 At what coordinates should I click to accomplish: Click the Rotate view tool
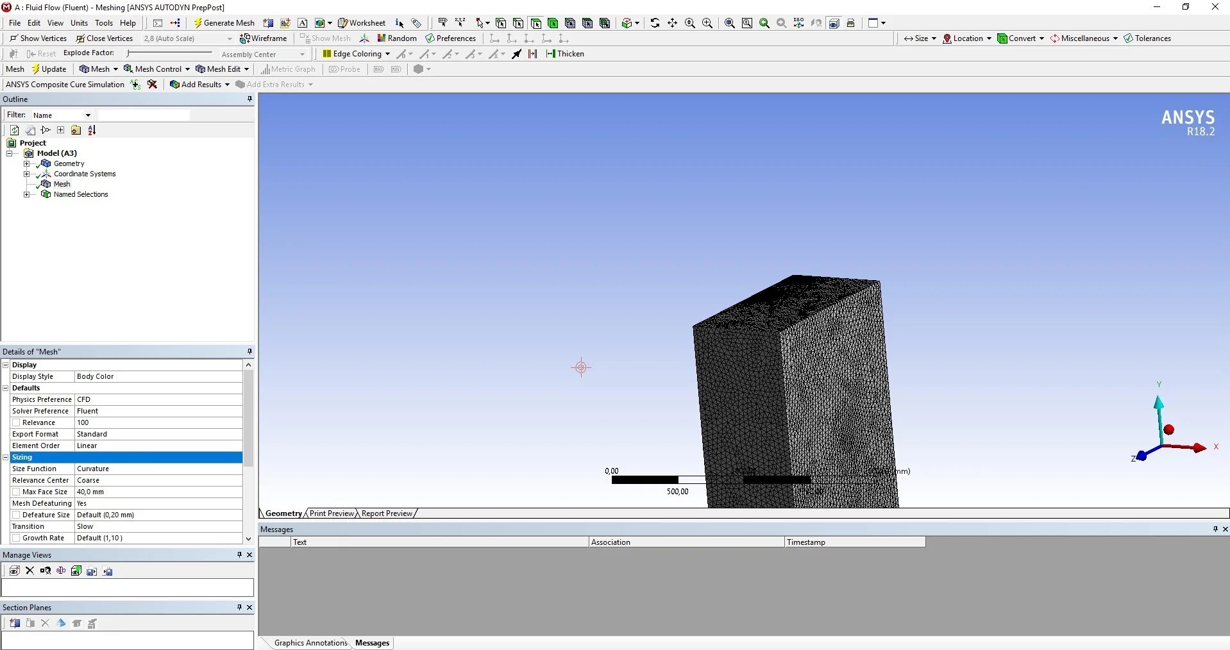(655, 23)
